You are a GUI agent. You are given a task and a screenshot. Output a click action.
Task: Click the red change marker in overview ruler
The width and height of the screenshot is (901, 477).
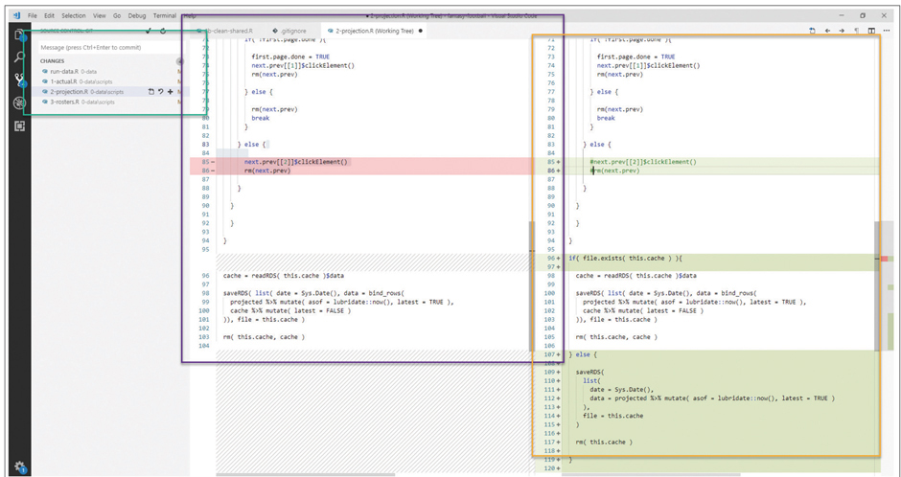[x=885, y=259]
